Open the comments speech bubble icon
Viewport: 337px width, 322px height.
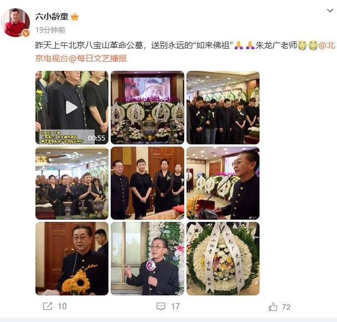point(161,307)
